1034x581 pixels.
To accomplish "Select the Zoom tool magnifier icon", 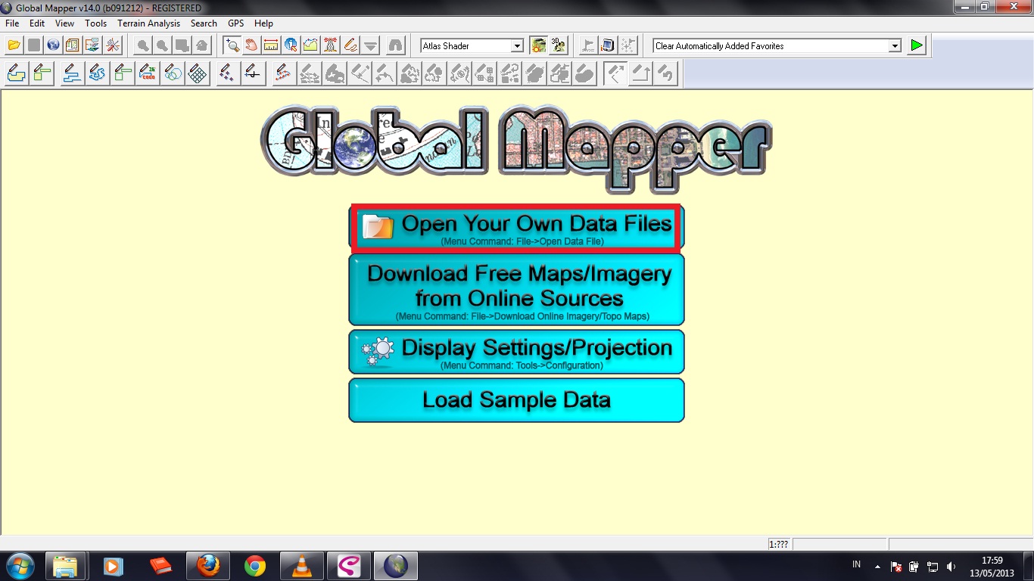I will pyautogui.click(x=232, y=45).
